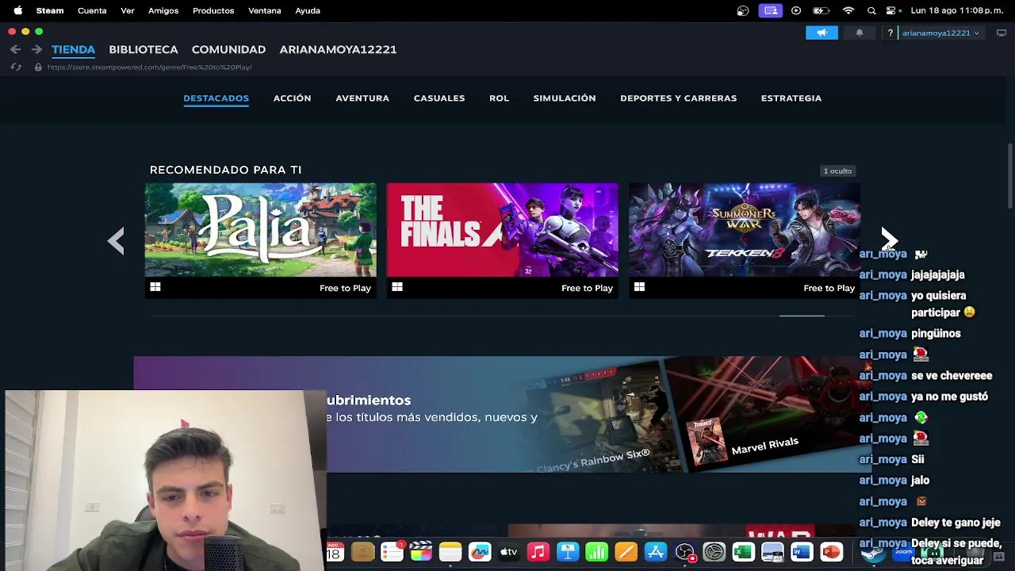This screenshot has width=1015, height=571.
Task: Switch to Big Picture mode with the monitor icon
Action: (1002, 33)
